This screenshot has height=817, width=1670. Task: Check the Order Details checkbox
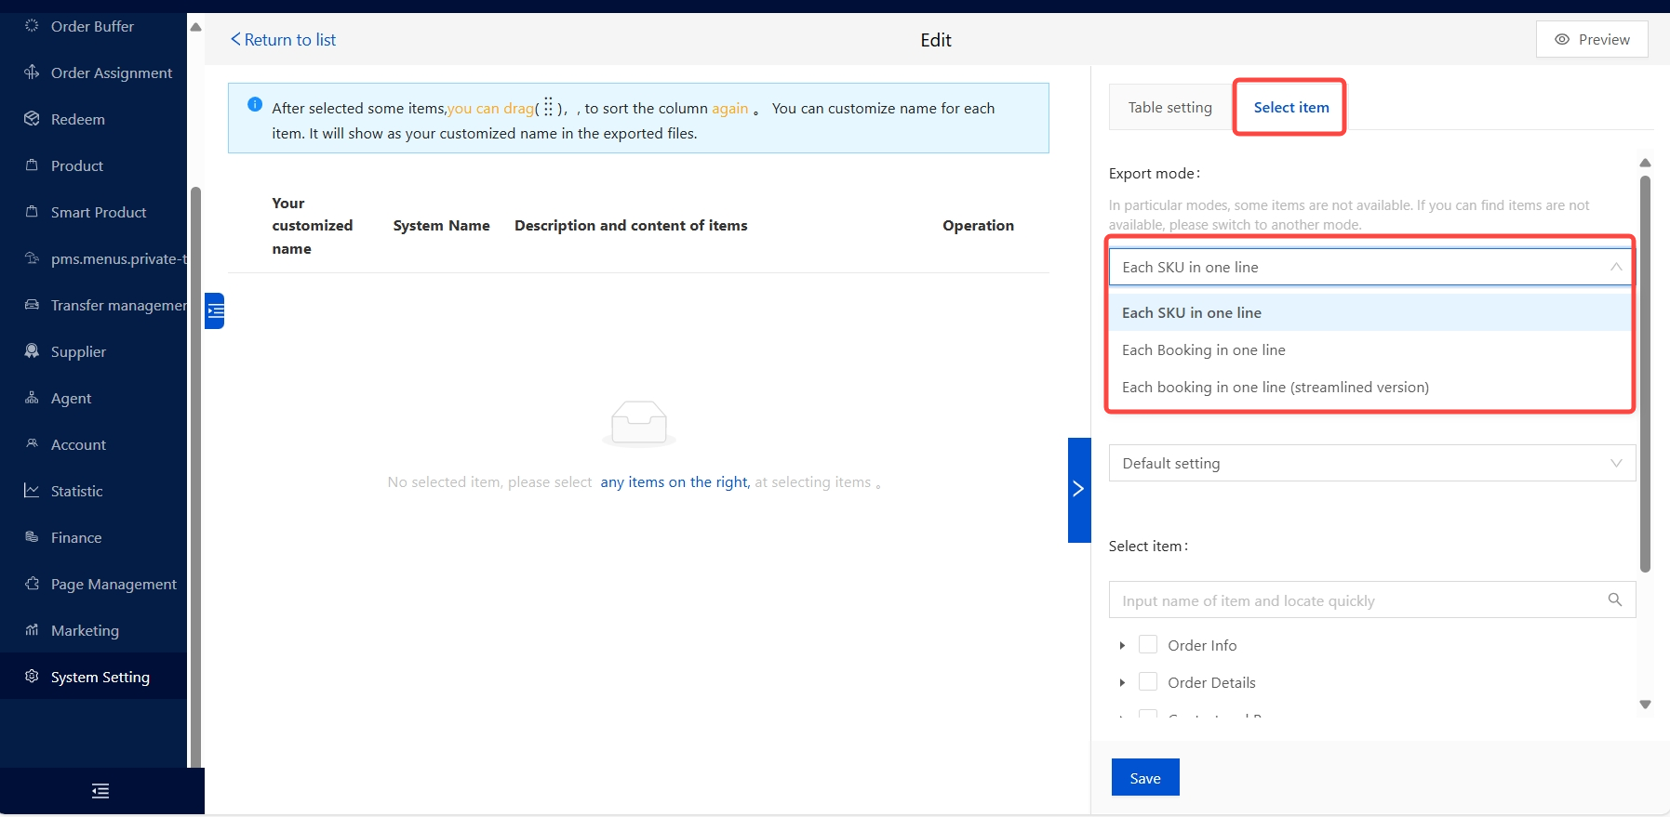(x=1148, y=682)
